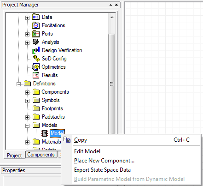
Task: Click the Definitions folder icon
Action: 28,84
